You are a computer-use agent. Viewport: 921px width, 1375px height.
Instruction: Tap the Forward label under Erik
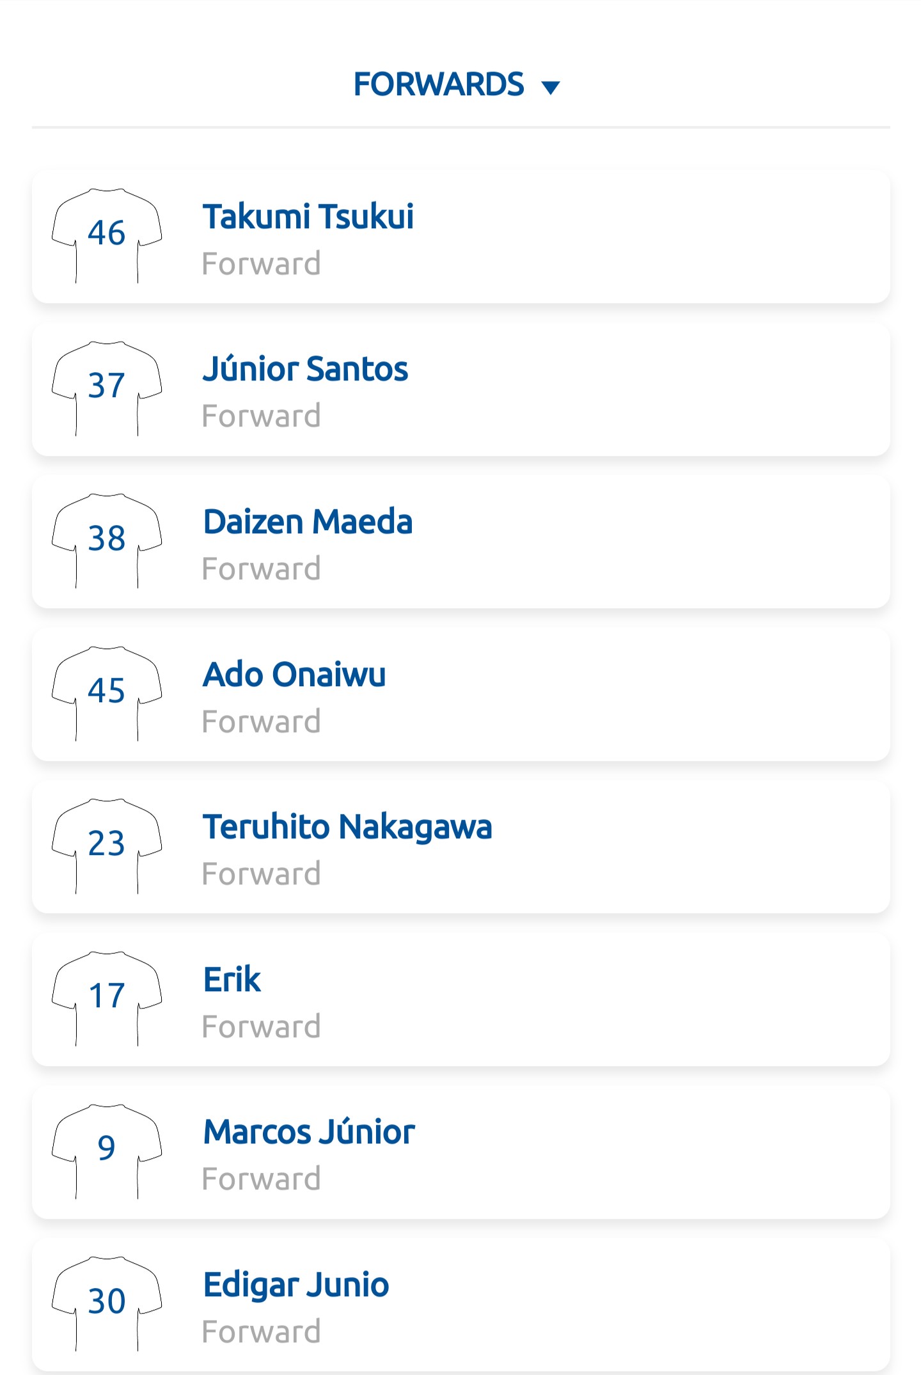tap(261, 1026)
